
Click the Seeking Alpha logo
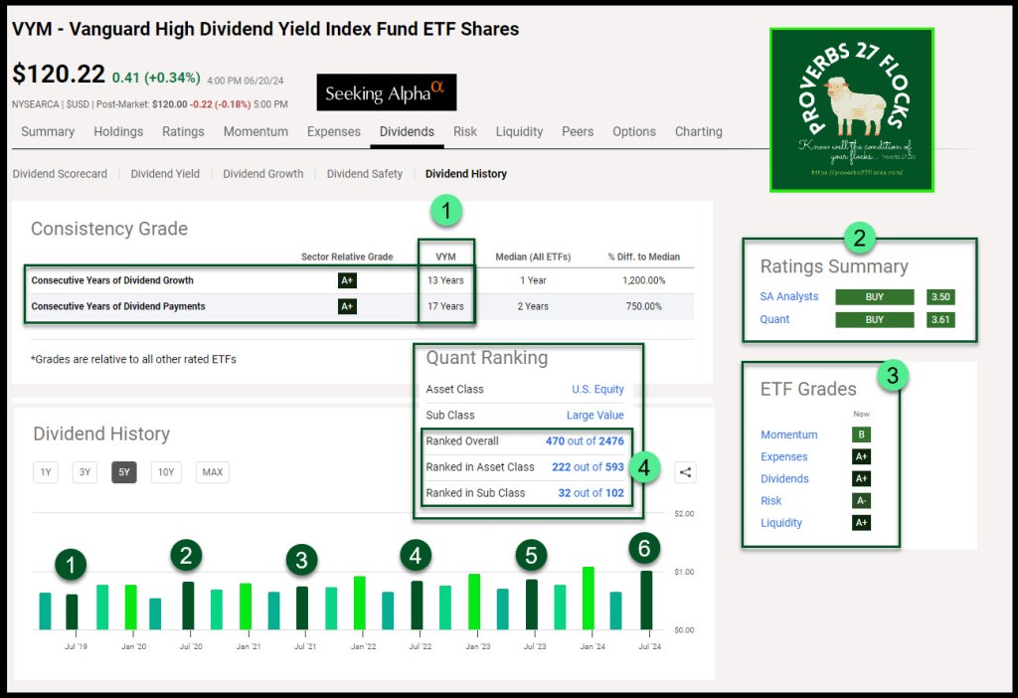pos(387,92)
